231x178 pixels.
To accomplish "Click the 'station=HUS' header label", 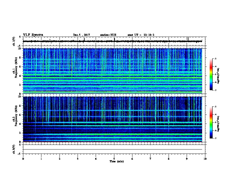I will tap(108, 35).
